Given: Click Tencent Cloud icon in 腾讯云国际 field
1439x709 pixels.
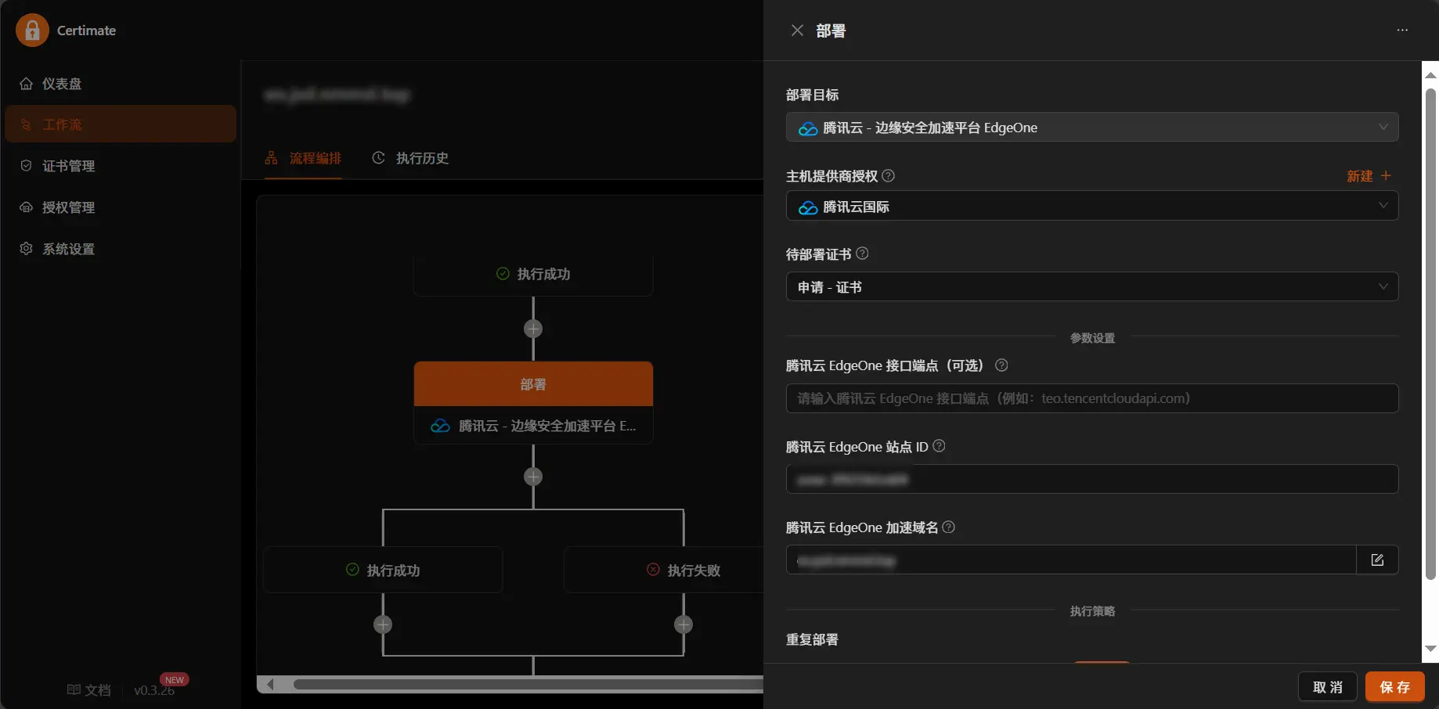Looking at the screenshot, I should [808, 207].
